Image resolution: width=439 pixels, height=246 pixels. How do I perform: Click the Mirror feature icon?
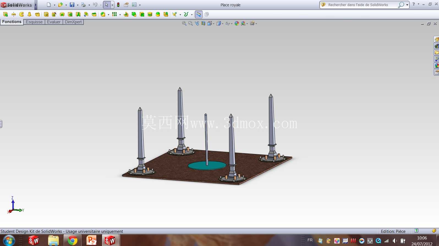tap(166, 14)
